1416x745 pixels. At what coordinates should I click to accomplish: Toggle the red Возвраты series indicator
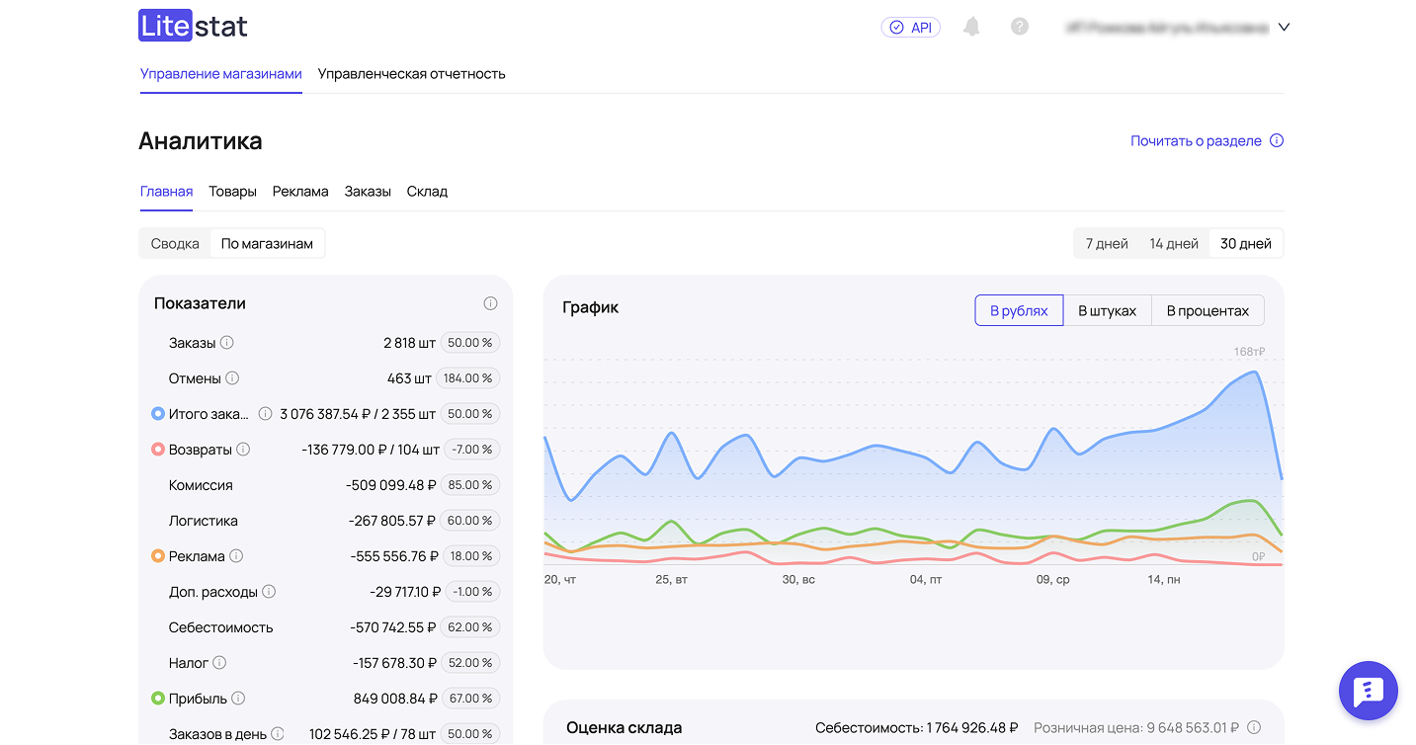tap(158, 450)
